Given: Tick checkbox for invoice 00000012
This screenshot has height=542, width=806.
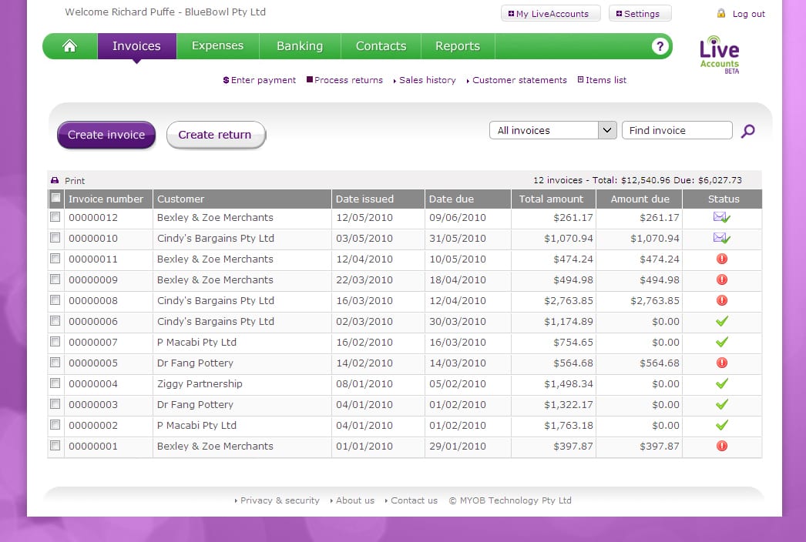Looking at the screenshot, I should 55,217.
